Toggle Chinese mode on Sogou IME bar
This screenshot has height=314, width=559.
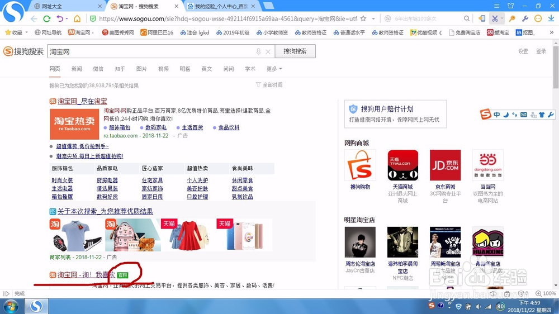coord(496,115)
